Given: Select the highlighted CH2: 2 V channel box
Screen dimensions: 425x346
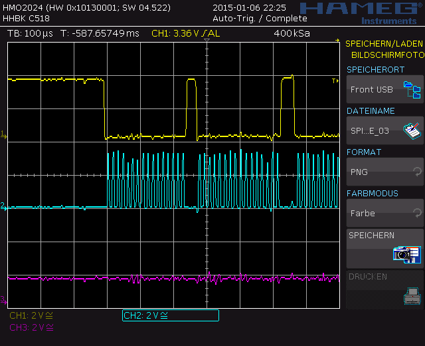Looking at the screenshot, I should (171, 315).
